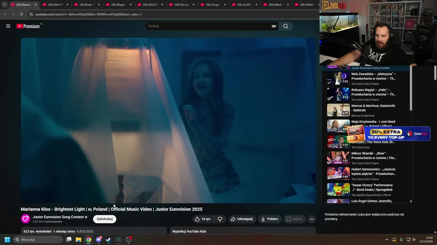Click the browser back arrow
The height and width of the screenshot is (245, 437).
(5, 14)
